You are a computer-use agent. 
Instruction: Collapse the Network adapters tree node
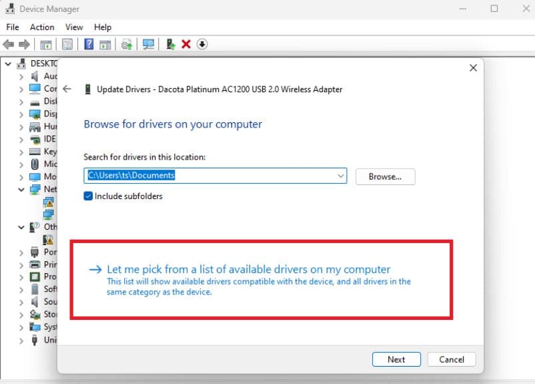[x=22, y=190]
